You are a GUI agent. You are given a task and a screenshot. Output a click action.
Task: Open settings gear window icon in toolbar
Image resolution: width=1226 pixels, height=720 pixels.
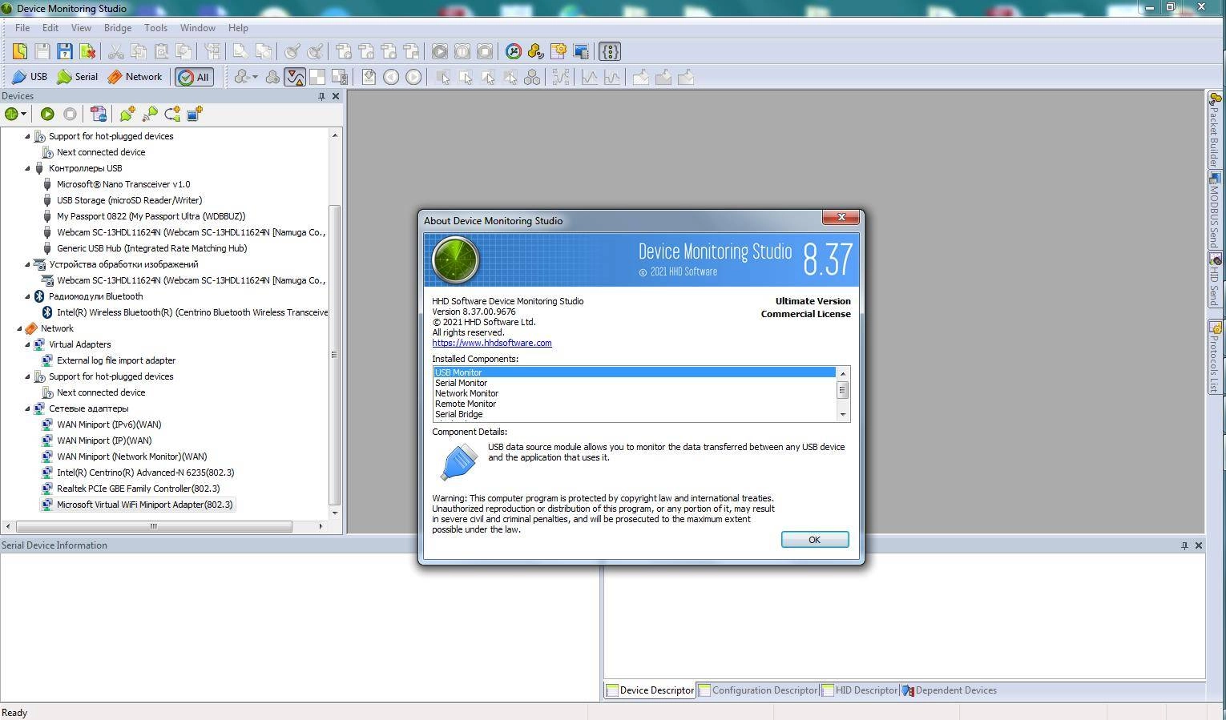point(559,51)
